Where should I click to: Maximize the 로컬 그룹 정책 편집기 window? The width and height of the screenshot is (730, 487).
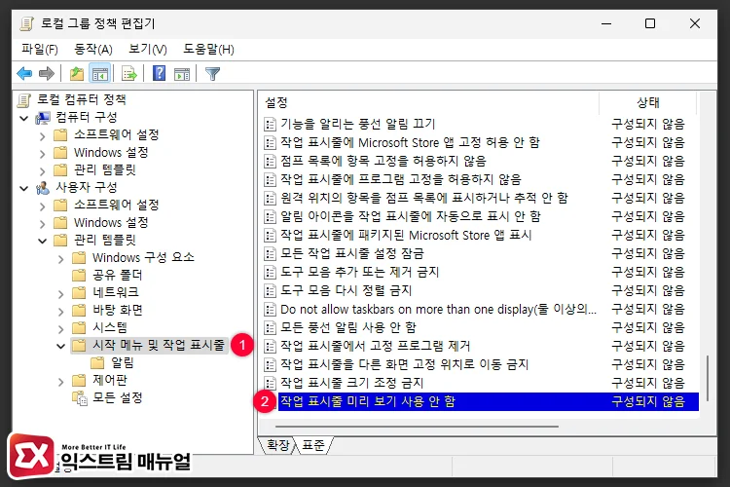(x=650, y=23)
